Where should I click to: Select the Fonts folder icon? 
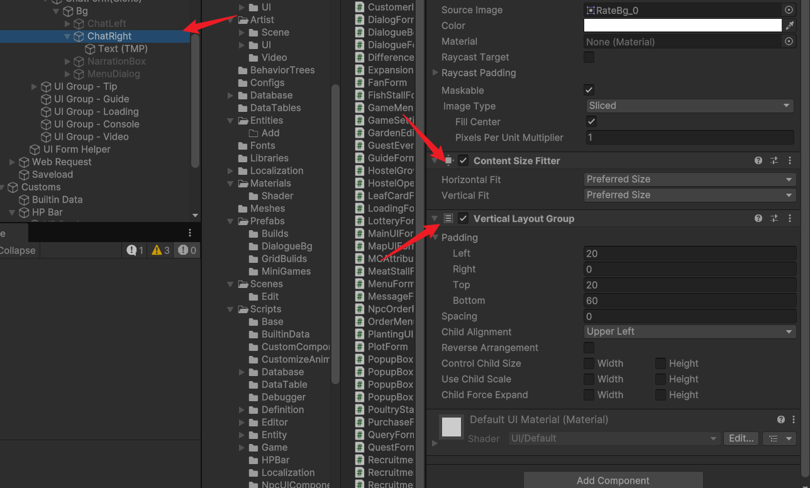pyautogui.click(x=243, y=146)
